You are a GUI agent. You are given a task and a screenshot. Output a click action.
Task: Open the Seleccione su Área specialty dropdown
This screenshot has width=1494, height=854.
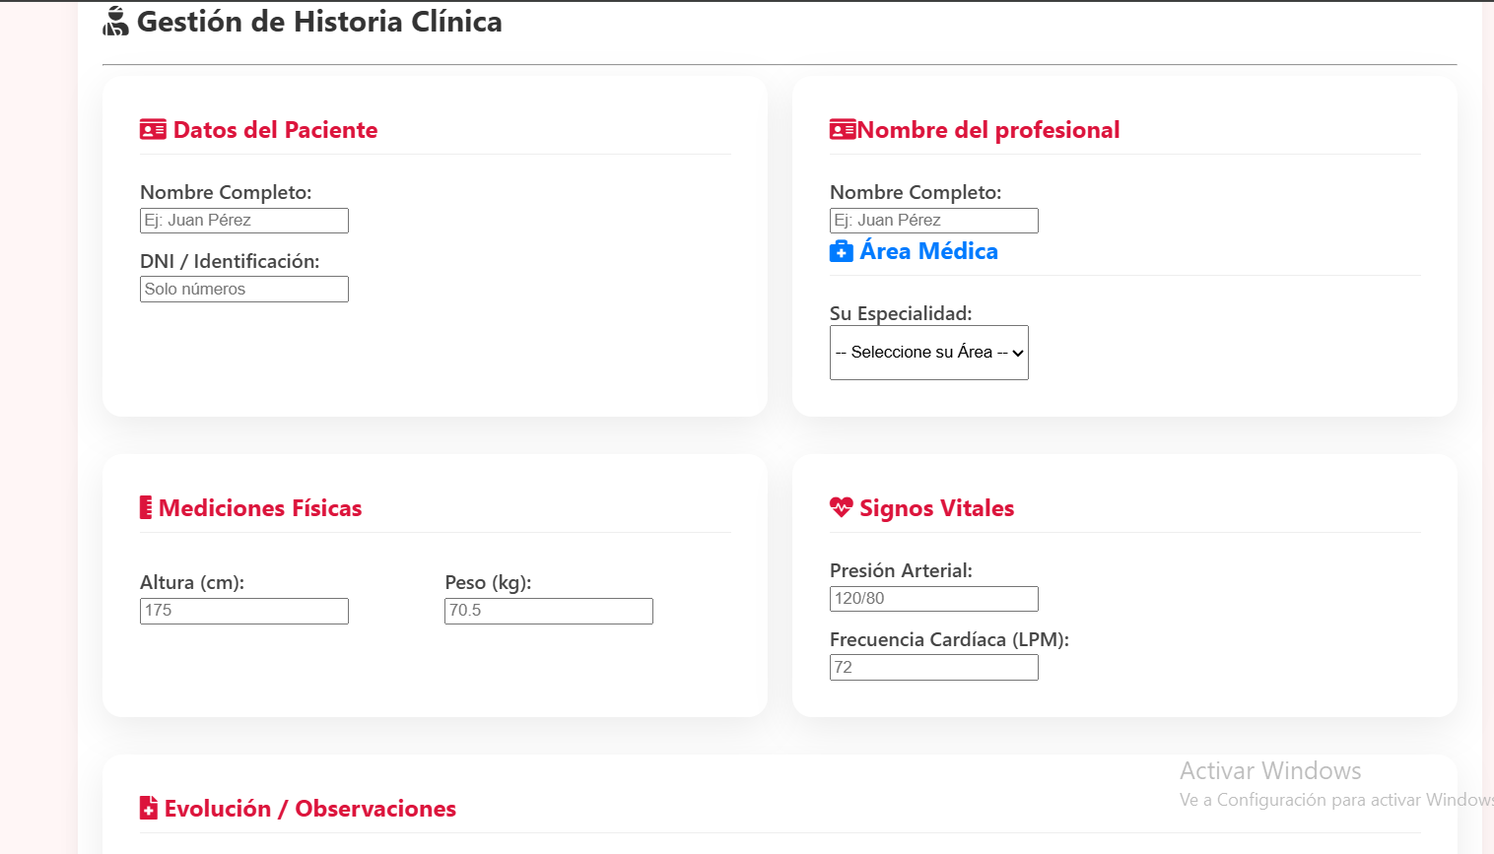[928, 352]
